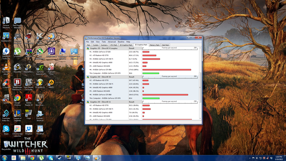Launch Epic Games Launcher desktop icon
Screen dimensions: 286x161
(29, 85)
